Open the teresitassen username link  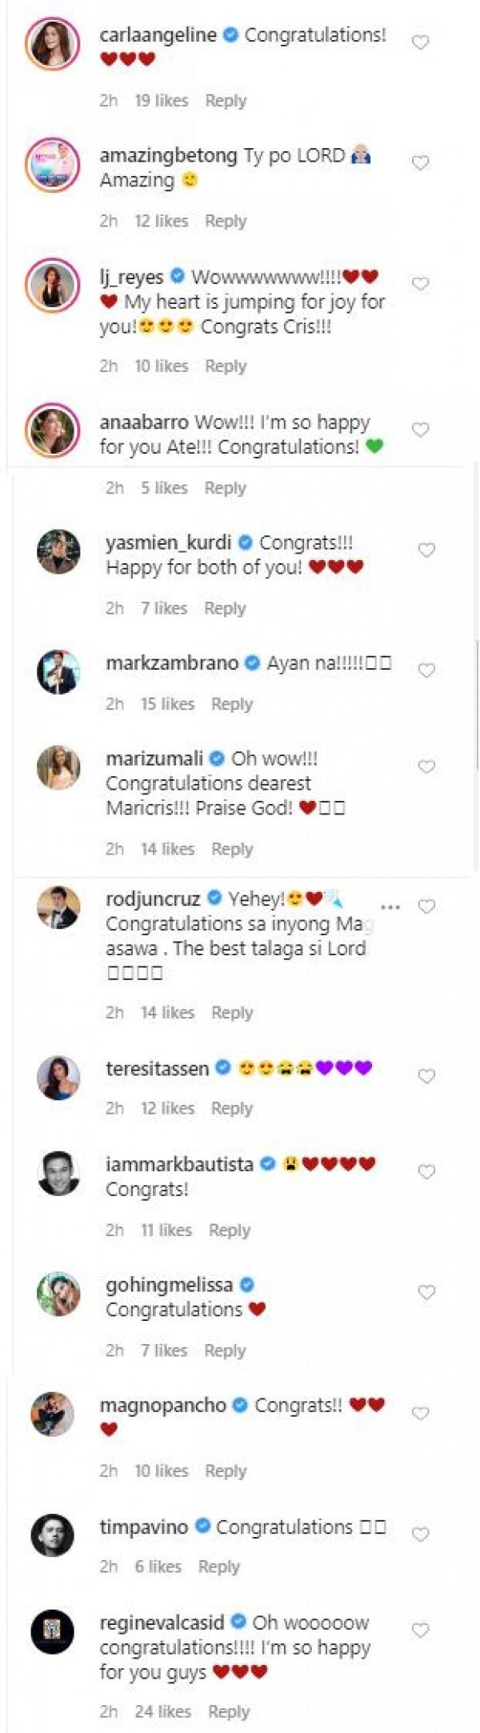point(157,1068)
